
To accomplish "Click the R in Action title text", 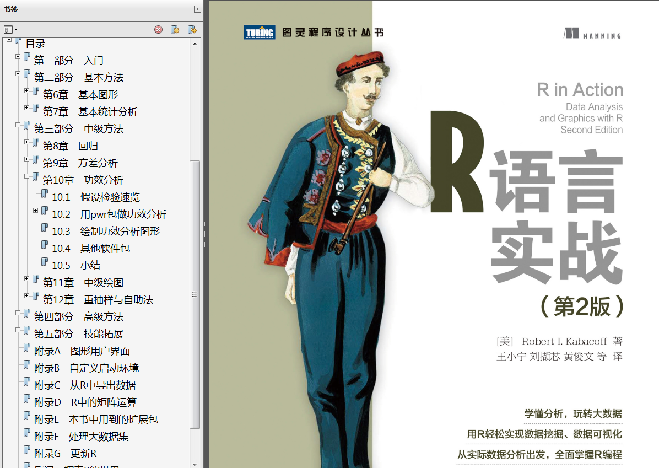I will tap(580, 90).
